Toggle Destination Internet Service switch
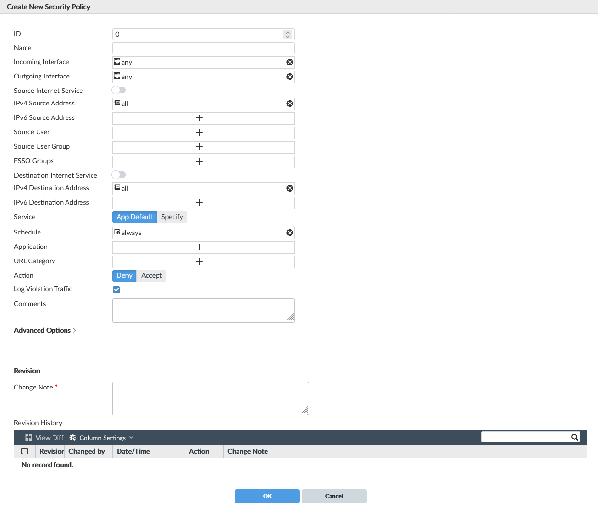 [119, 175]
